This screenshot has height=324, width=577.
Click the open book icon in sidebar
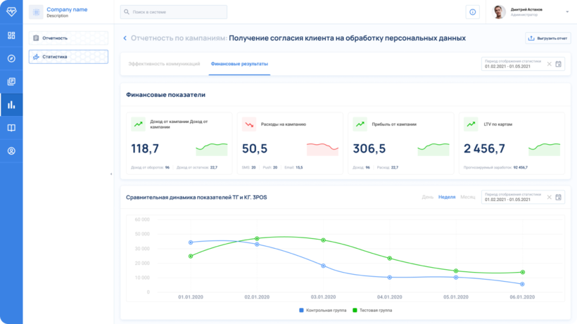(11, 128)
